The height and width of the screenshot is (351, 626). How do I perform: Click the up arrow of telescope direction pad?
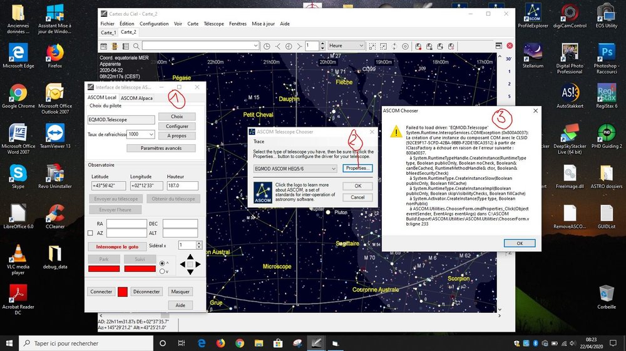[x=190, y=257]
